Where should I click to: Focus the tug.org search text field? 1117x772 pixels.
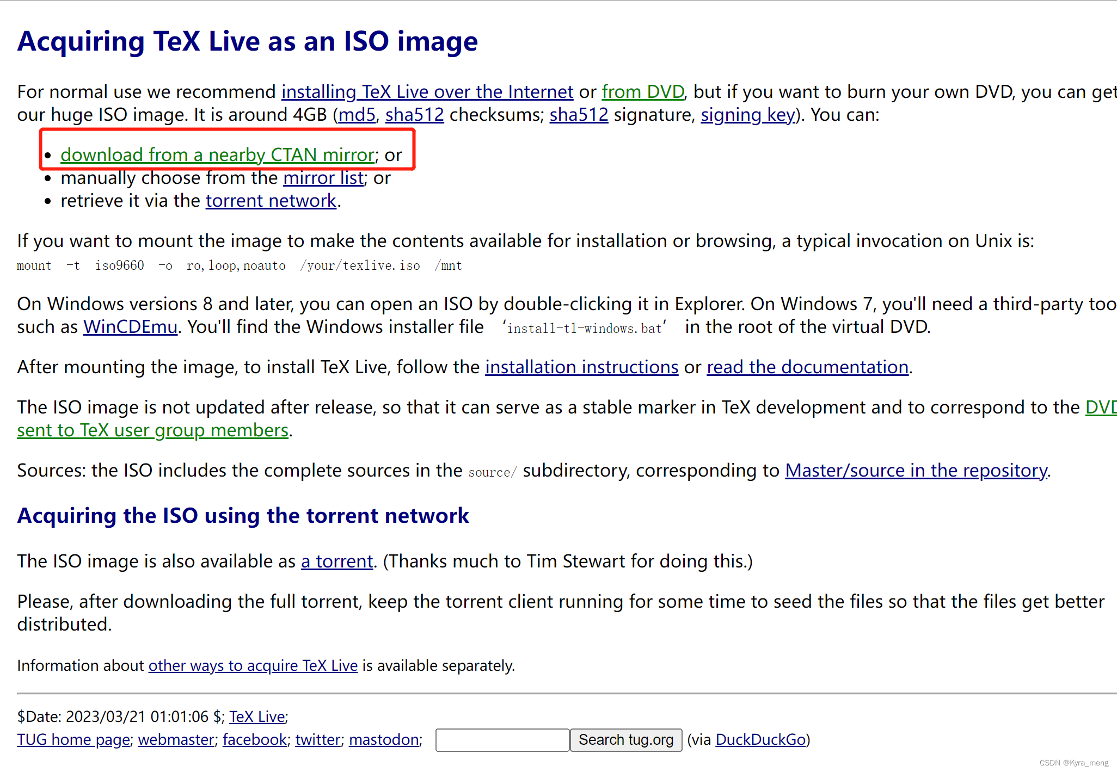pyautogui.click(x=502, y=740)
